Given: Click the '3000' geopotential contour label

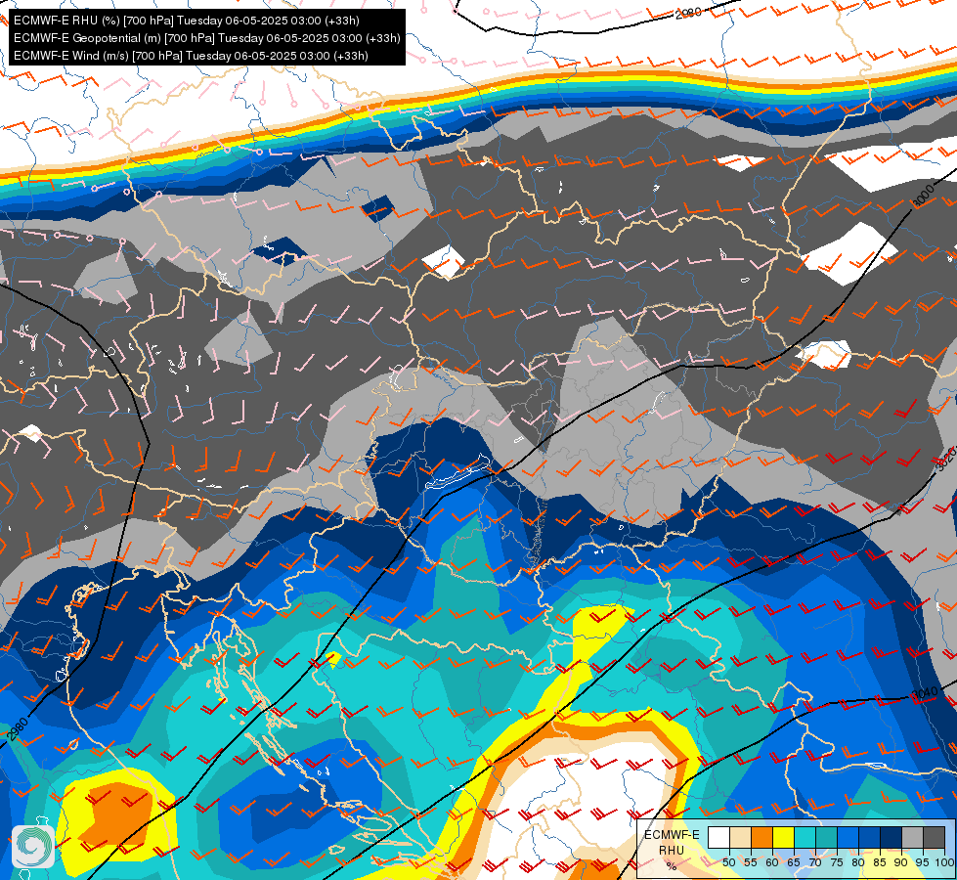Looking at the screenshot, I should tap(924, 197).
